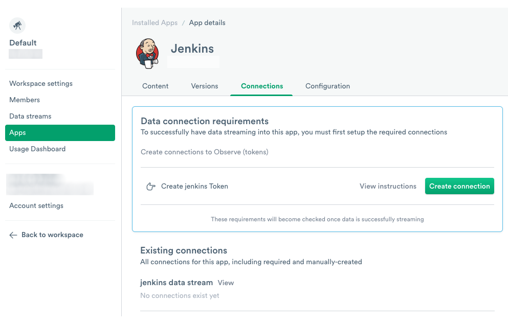
Task: Click the App details breadcrumb
Action: tap(207, 22)
